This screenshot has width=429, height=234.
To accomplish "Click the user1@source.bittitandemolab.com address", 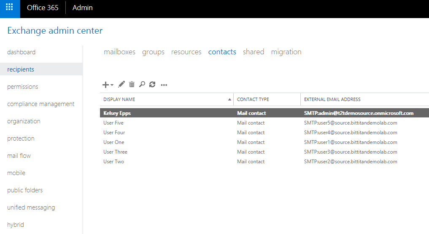I will (351, 142).
